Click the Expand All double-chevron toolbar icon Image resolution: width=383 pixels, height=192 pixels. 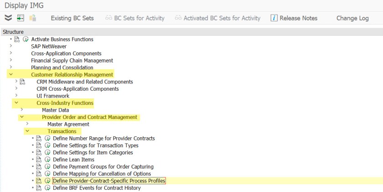click(x=8, y=18)
